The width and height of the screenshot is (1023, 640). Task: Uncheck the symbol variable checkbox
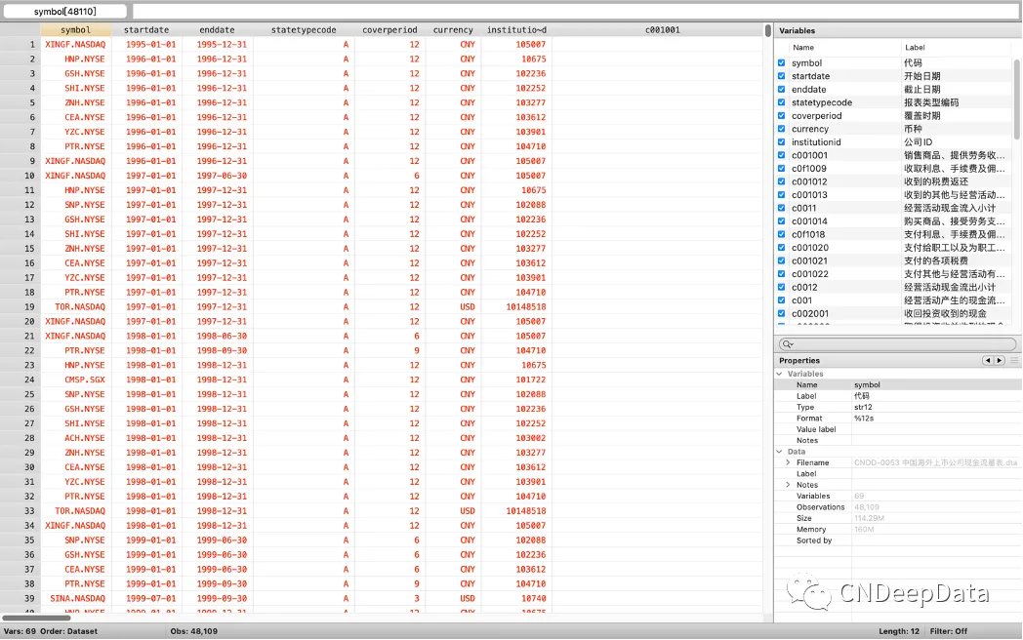tap(781, 63)
